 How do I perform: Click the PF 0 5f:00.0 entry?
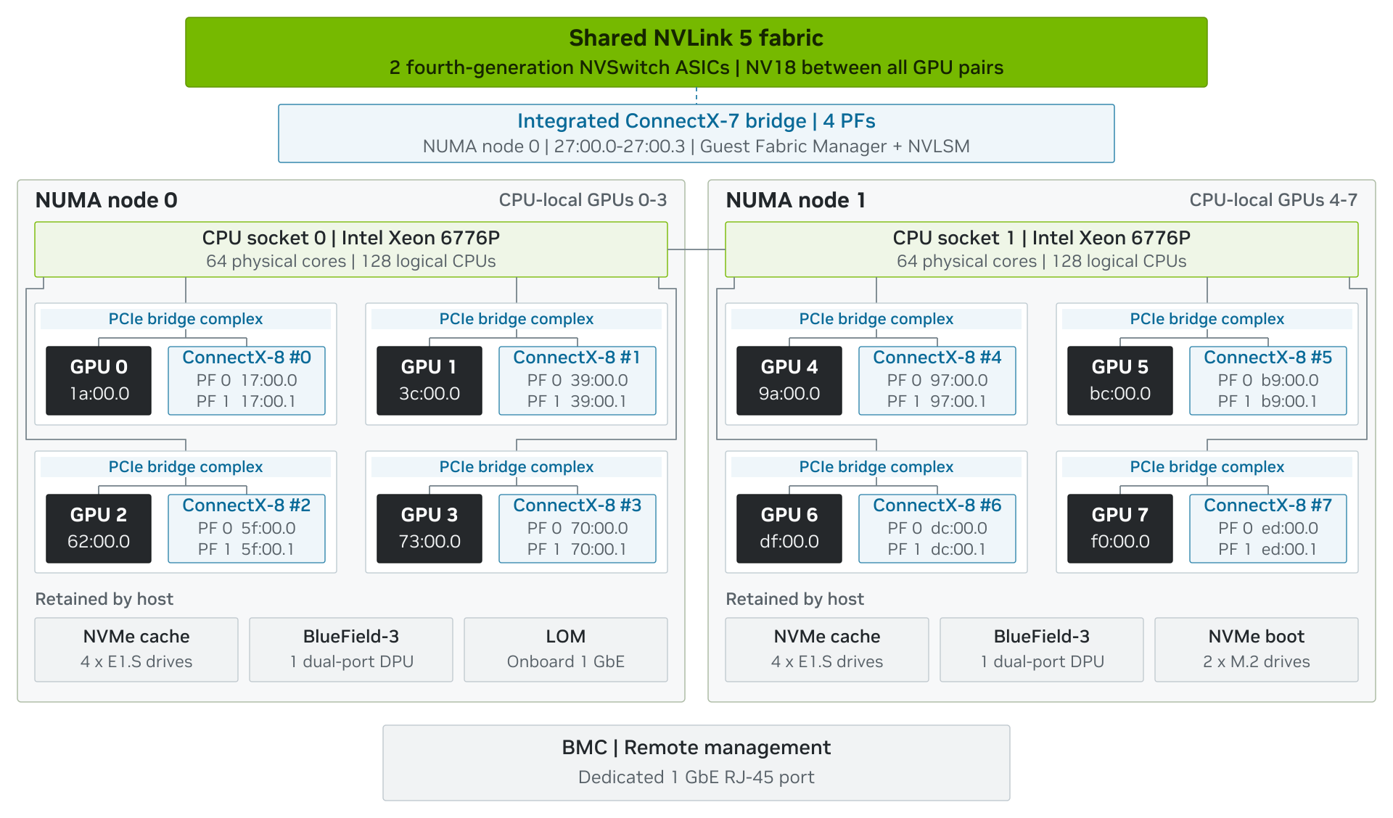pos(247,528)
